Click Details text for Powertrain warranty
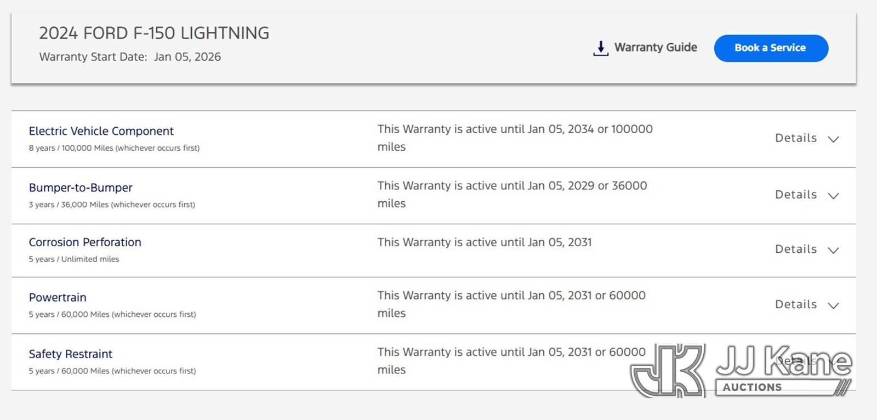The image size is (877, 420). pyautogui.click(x=796, y=304)
